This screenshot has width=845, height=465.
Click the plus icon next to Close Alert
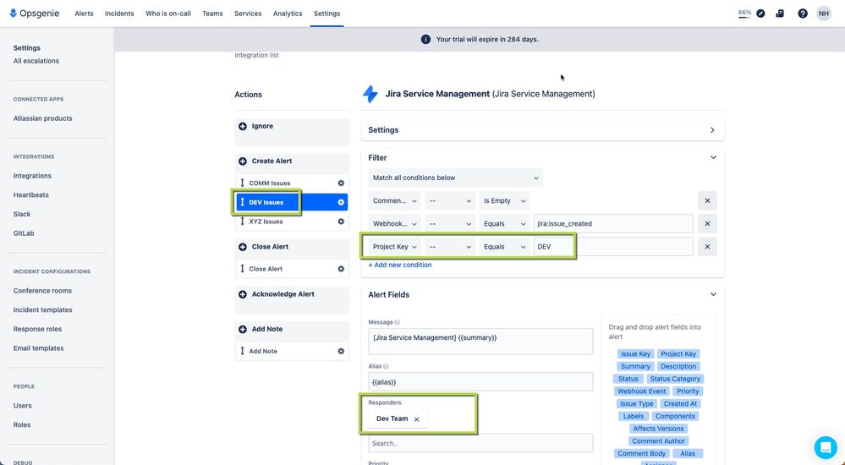pyautogui.click(x=243, y=247)
